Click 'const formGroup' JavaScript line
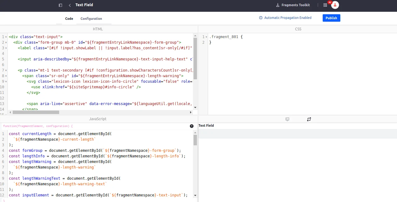The image size is (397, 202). [x=95, y=151]
